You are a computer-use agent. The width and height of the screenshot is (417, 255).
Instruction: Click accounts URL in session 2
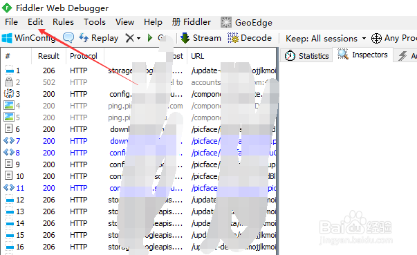(206, 83)
